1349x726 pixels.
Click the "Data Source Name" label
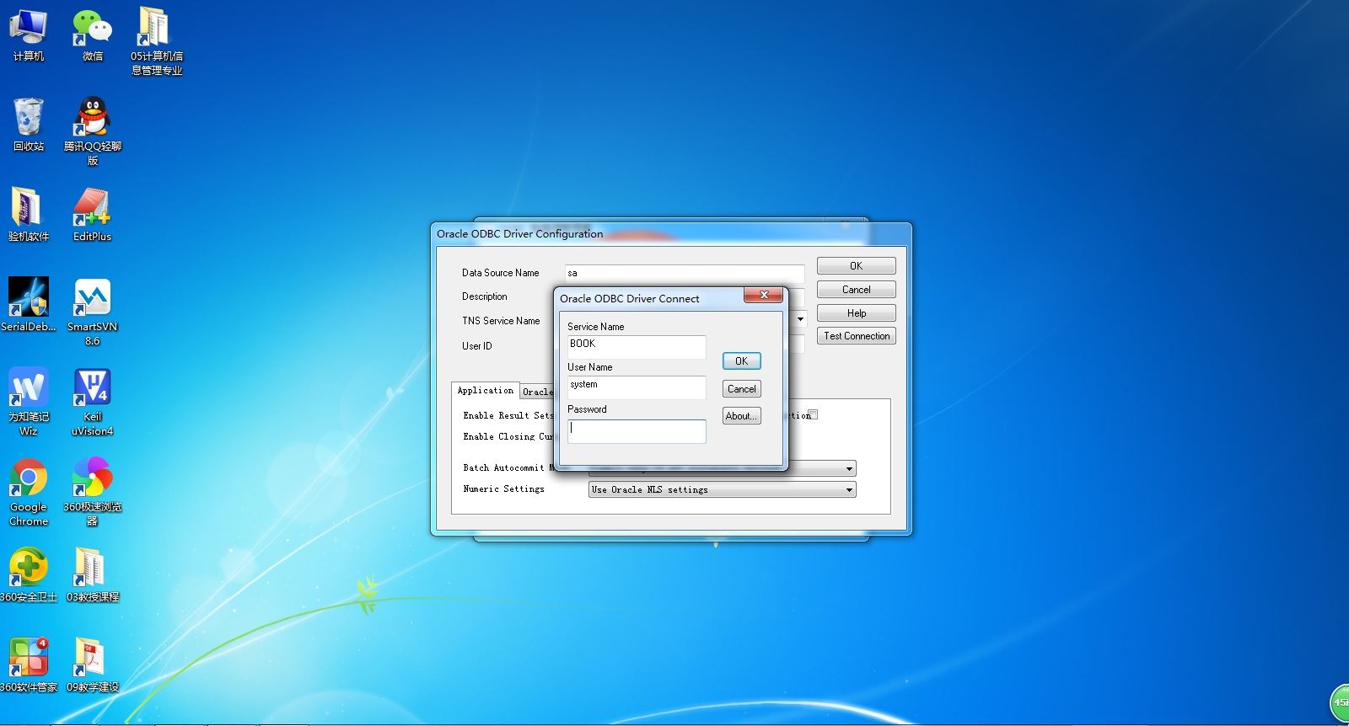(x=501, y=273)
